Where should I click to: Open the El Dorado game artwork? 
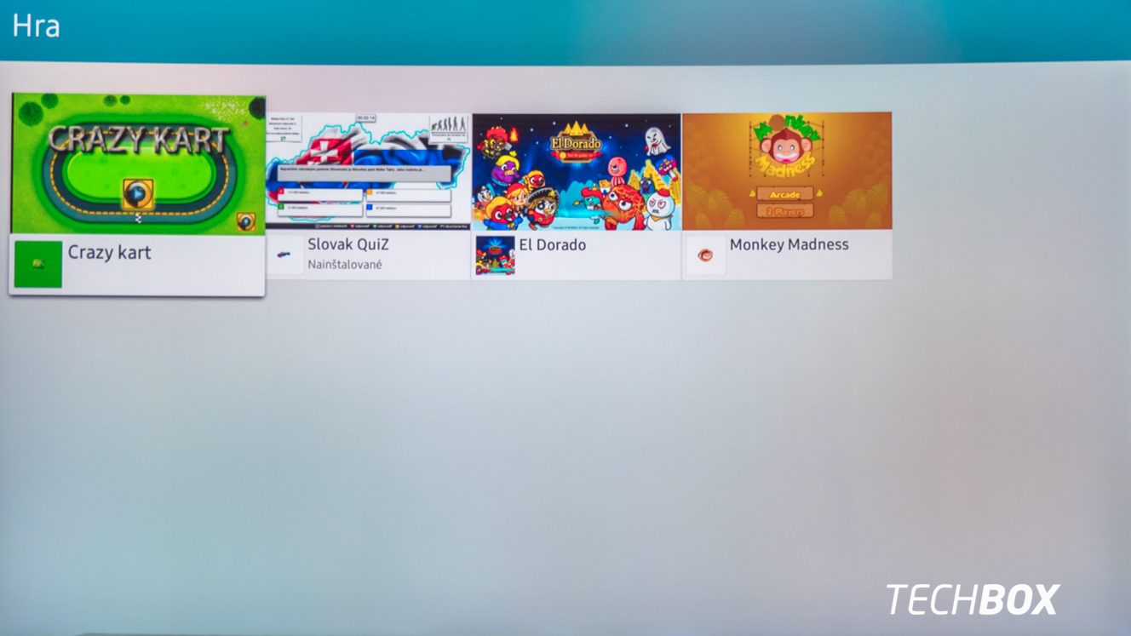pyautogui.click(x=577, y=171)
